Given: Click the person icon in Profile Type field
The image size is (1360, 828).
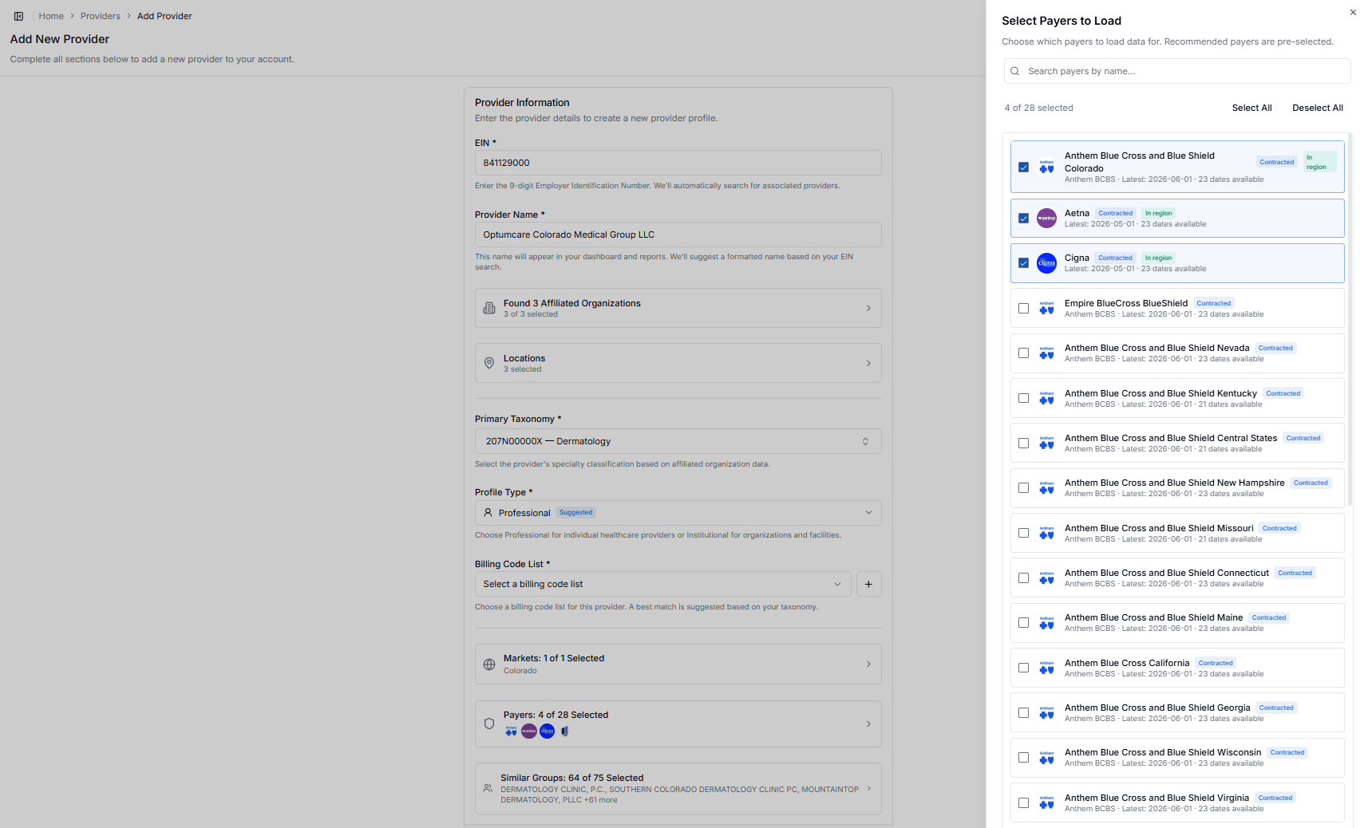Looking at the screenshot, I should tap(488, 513).
